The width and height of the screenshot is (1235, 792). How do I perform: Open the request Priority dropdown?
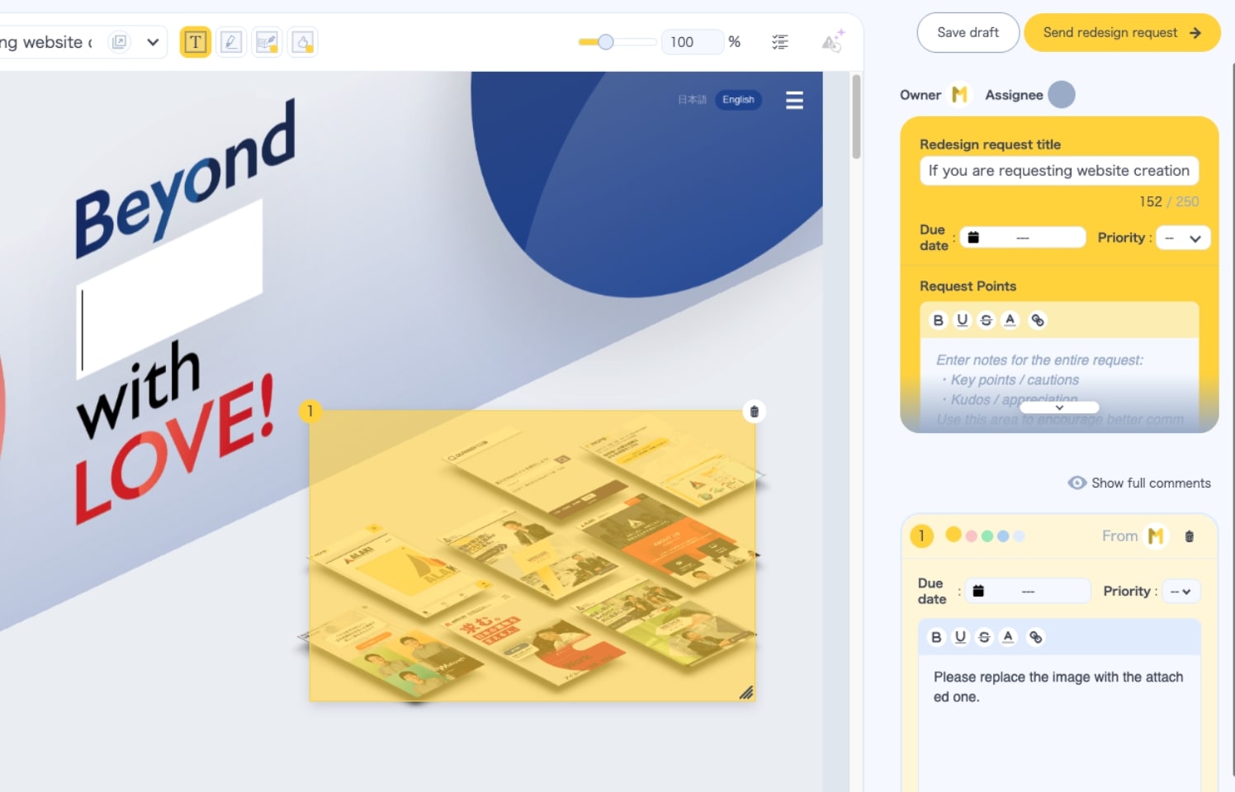click(x=1183, y=238)
